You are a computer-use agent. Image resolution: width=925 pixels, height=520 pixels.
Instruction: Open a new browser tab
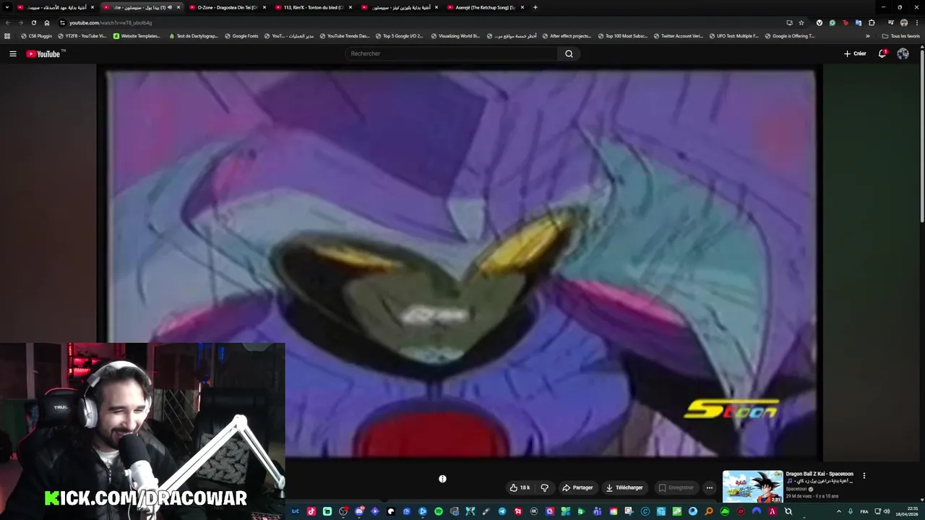point(535,7)
